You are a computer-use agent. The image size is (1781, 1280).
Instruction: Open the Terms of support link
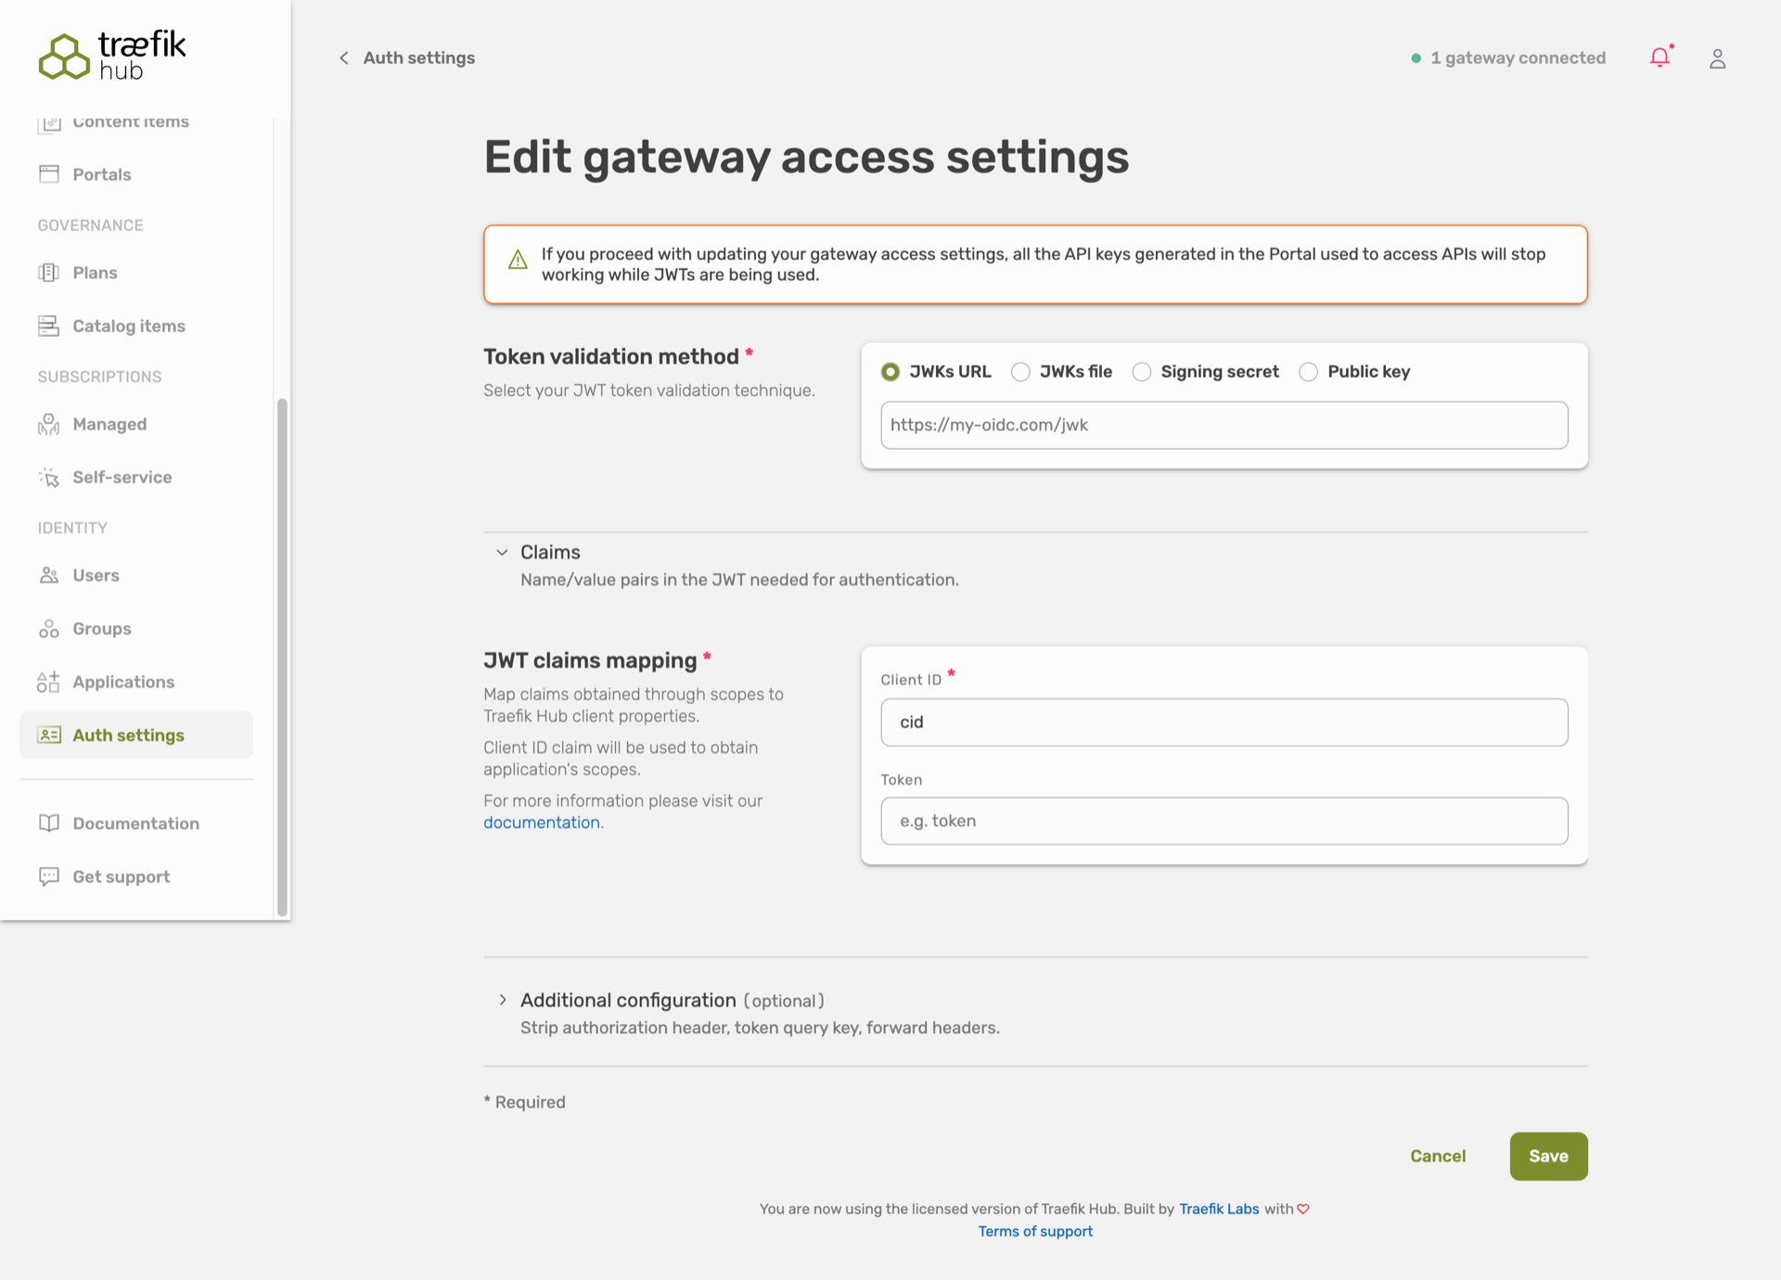point(1035,1232)
